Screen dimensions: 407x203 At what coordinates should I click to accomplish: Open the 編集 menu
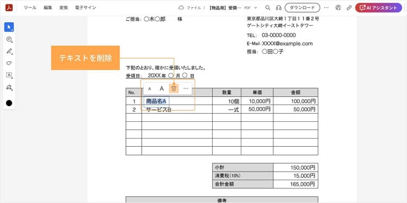[48, 8]
